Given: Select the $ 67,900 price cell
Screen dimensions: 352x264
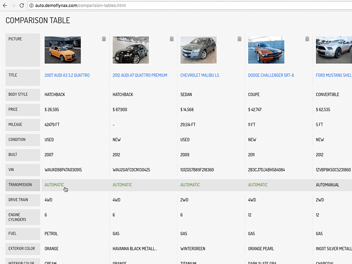Looking at the screenshot, I should [120, 110].
